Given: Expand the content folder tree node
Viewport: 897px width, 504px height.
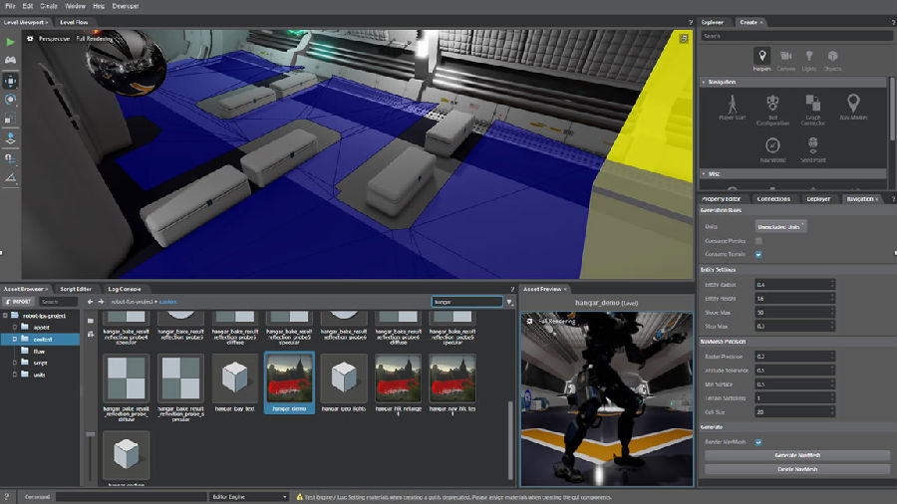Looking at the screenshot, I should tap(14, 340).
